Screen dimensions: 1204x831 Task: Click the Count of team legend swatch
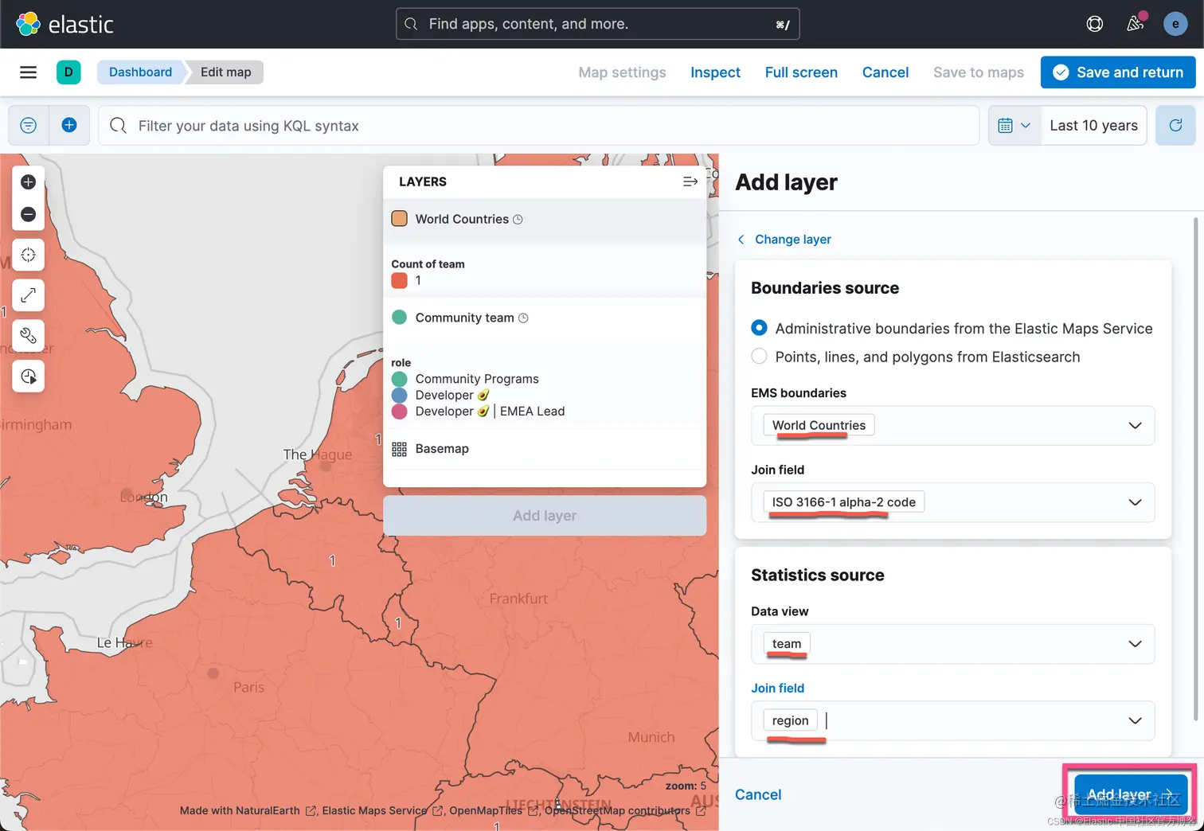click(x=400, y=280)
